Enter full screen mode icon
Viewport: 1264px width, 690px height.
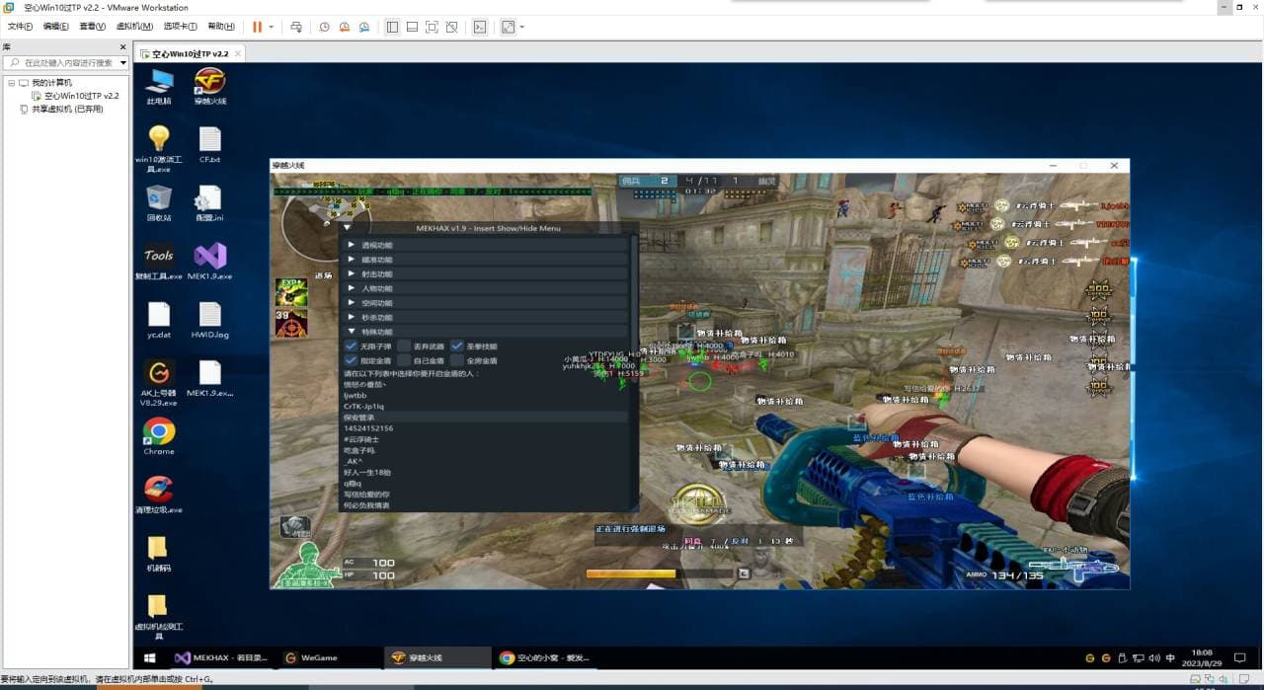coord(432,27)
